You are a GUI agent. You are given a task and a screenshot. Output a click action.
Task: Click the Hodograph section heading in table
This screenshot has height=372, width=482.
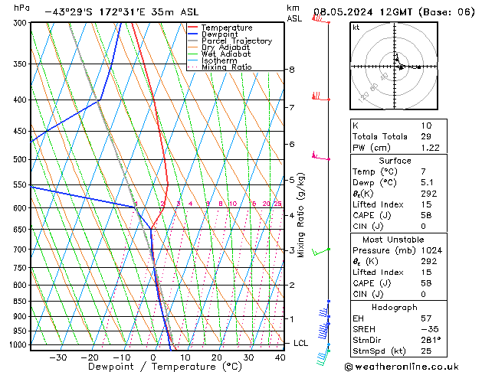395,308
